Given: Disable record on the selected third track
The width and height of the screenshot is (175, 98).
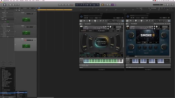Looking at the screenshot, I should coord(25,40).
